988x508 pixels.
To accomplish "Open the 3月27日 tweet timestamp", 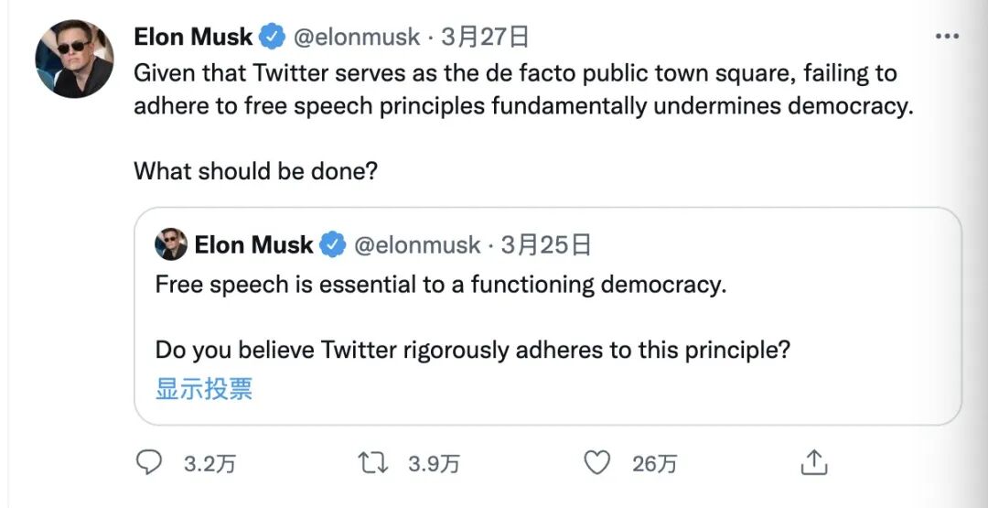I will [x=485, y=38].
